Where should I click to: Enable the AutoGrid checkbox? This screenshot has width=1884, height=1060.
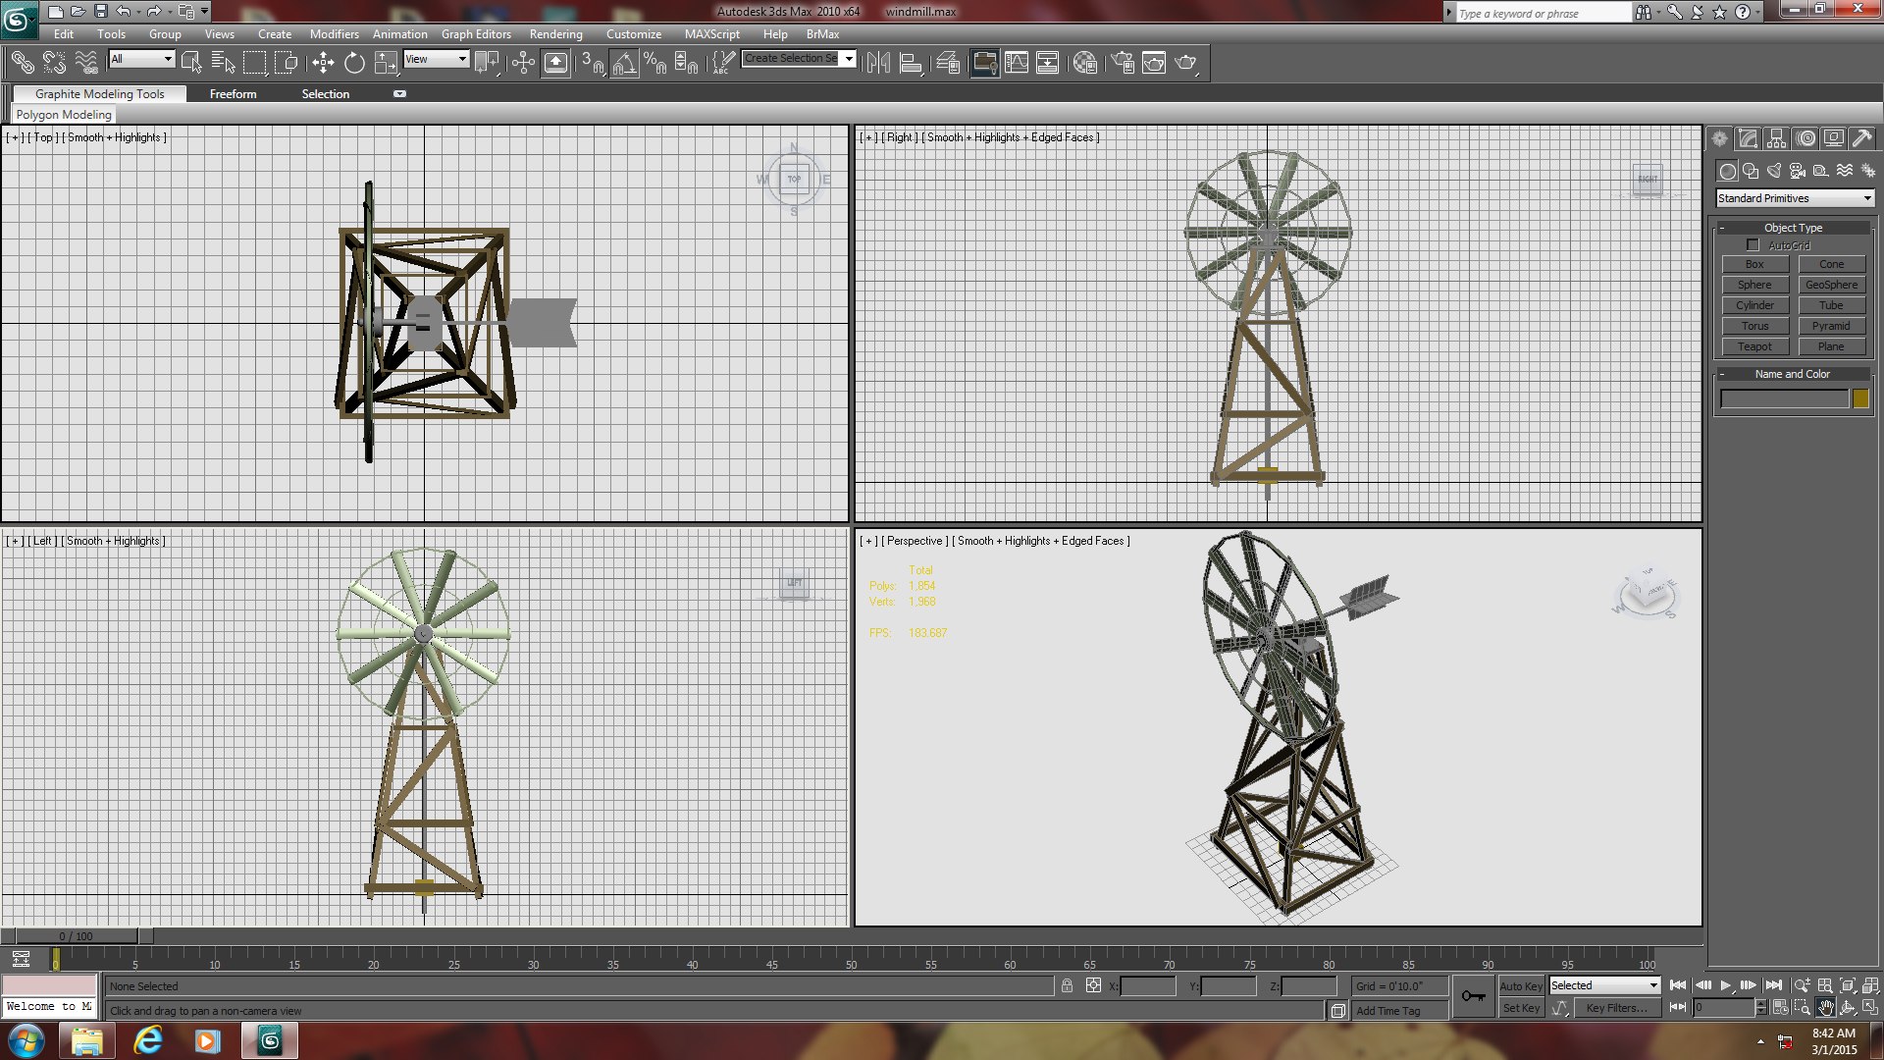tap(1753, 245)
